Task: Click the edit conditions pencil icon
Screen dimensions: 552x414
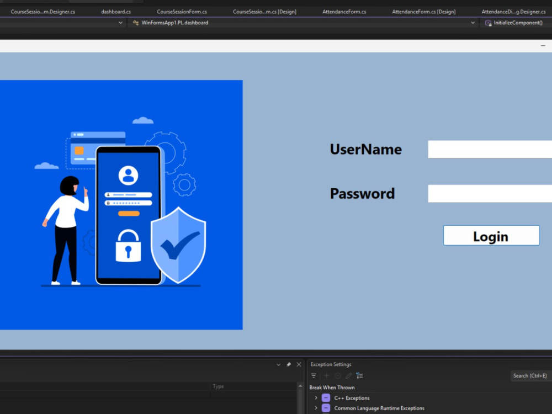Action: click(348, 375)
